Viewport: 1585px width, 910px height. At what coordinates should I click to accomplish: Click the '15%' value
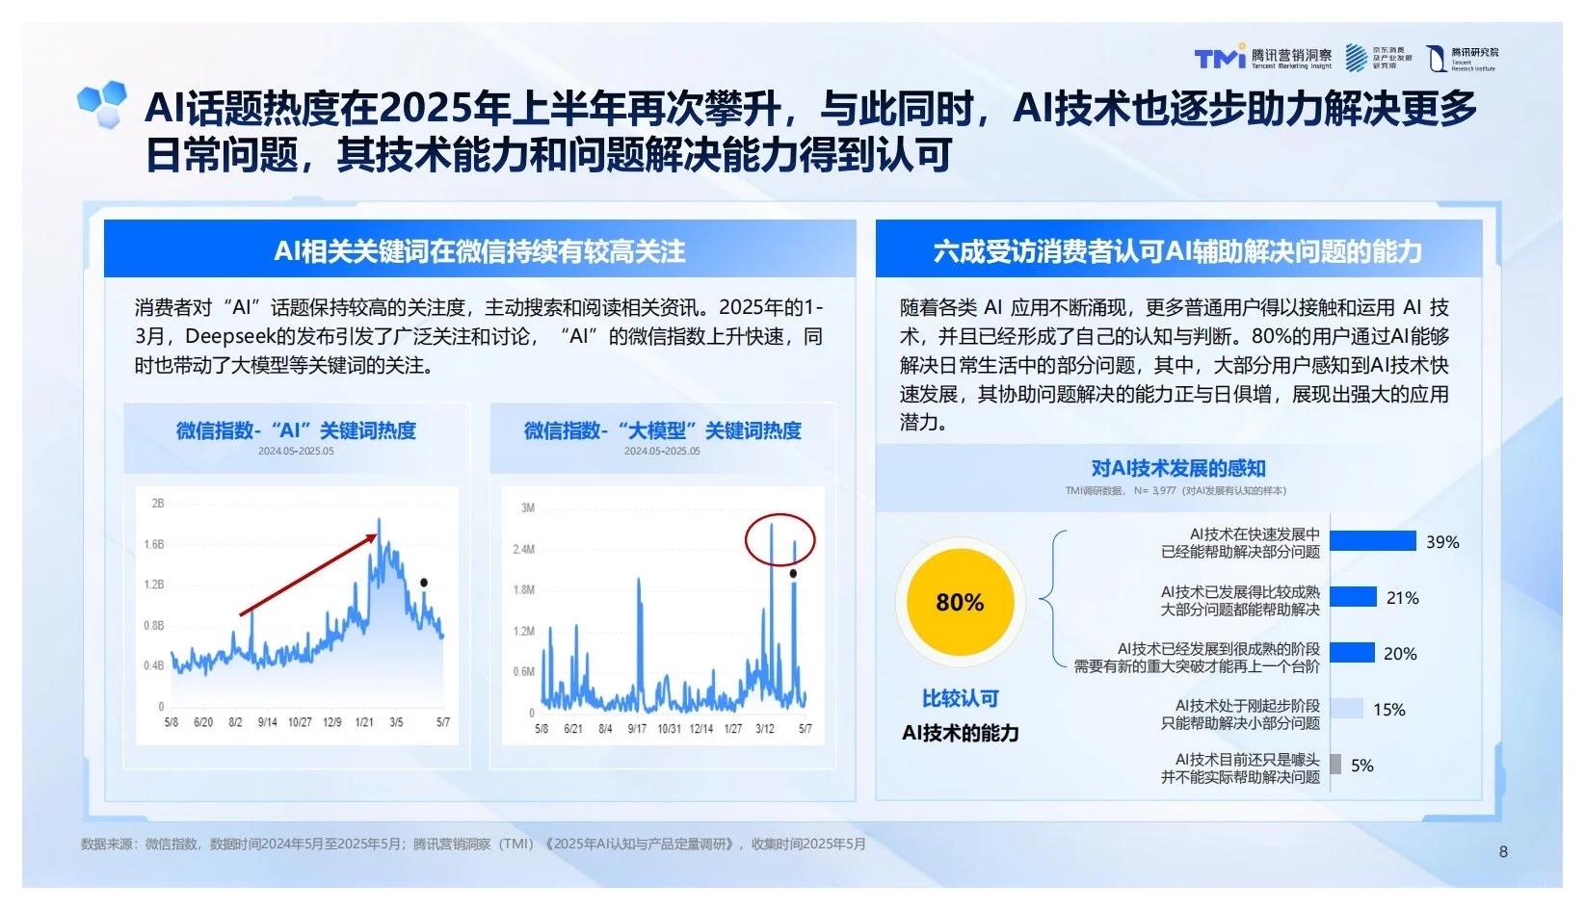(1388, 710)
